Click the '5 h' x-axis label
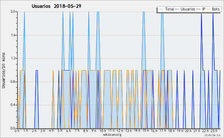Viewport: 224px width, 138px height. (x=60, y=131)
